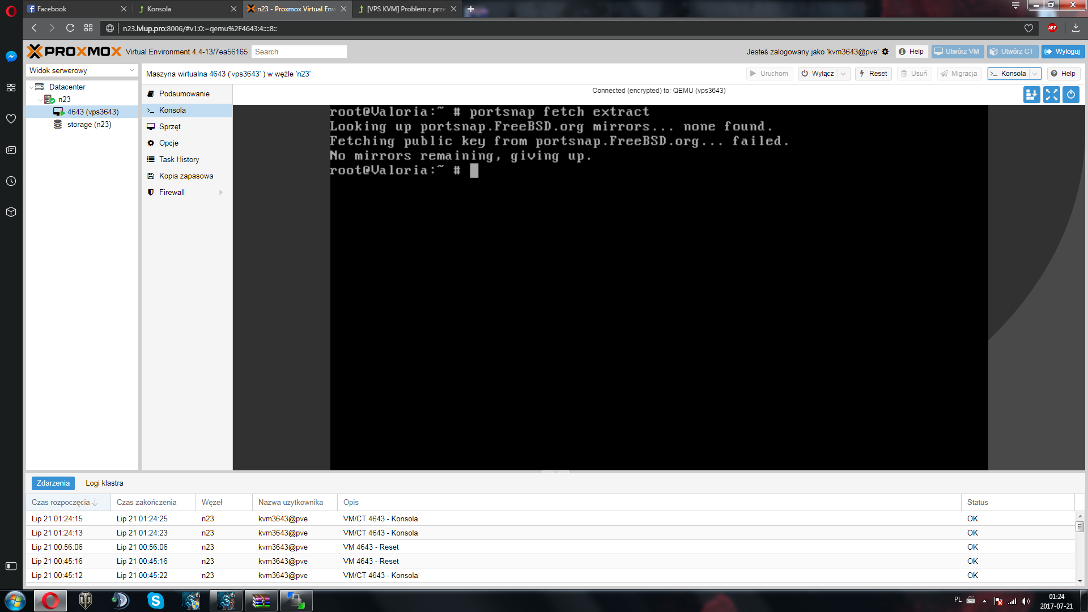Image resolution: width=1088 pixels, height=612 pixels.
Task: Click the noVNC fullscreen icon
Action: point(1051,95)
